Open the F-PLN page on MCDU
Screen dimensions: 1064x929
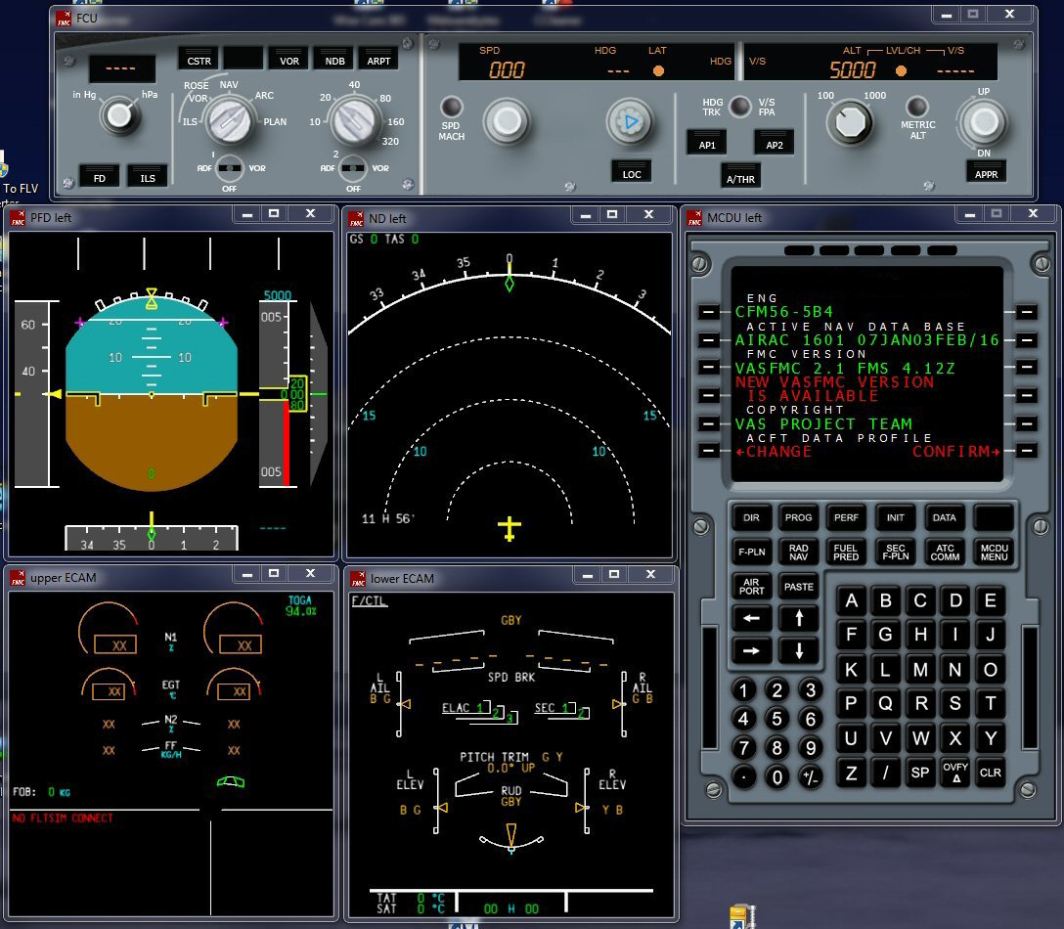coord(751,552)
